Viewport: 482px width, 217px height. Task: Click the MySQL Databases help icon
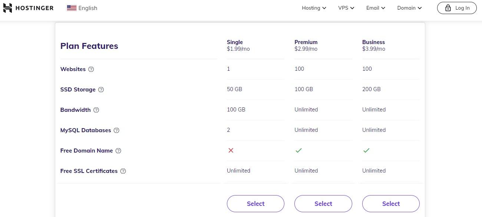[116, 130]
